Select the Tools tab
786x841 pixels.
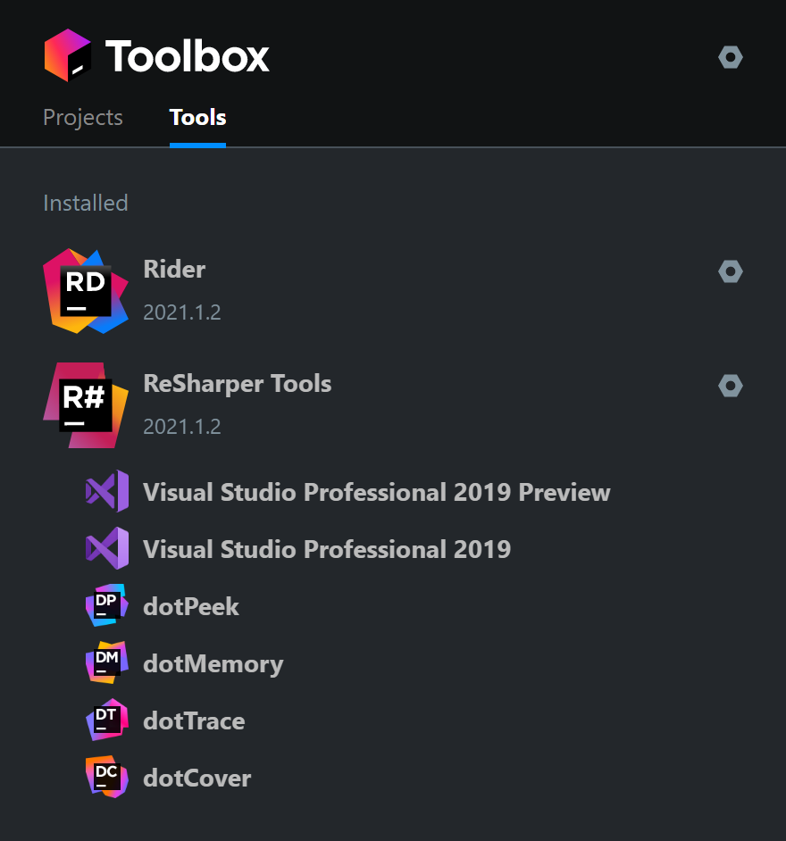tap(197, 118)
